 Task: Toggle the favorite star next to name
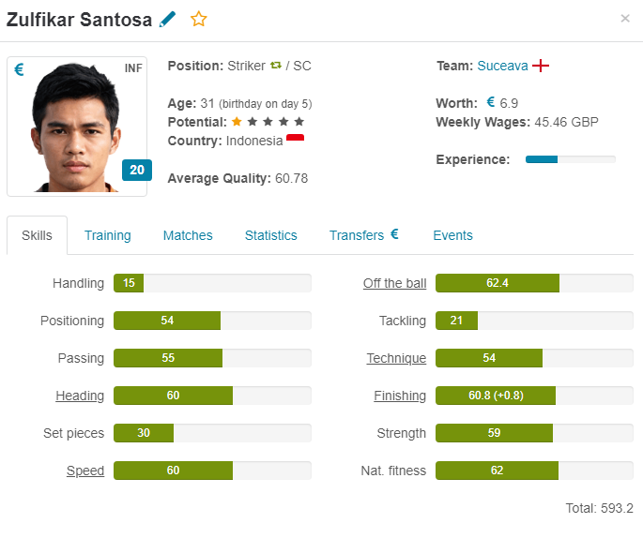(x=199, y=19)
